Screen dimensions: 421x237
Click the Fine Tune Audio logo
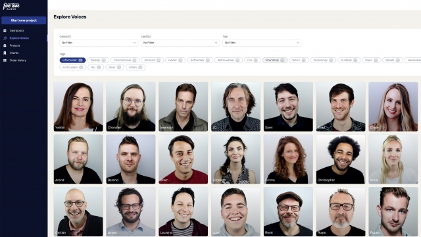(11, 6)
